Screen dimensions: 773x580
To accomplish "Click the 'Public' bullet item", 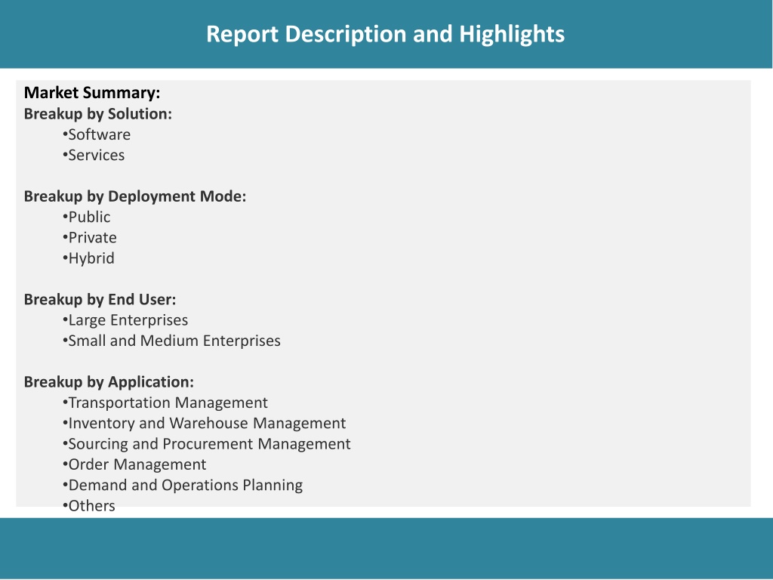I will coord(86,217).
